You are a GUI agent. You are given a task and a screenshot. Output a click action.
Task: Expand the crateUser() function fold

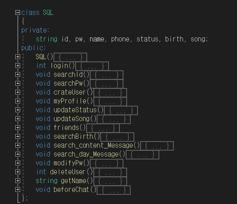tap(18, 92)
